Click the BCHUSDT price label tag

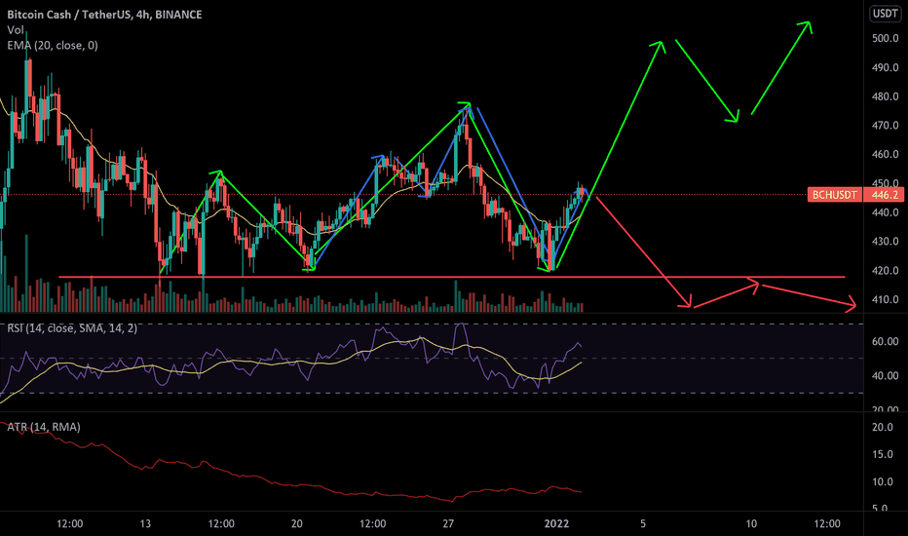pyautogui.click(x=835, y=195)
